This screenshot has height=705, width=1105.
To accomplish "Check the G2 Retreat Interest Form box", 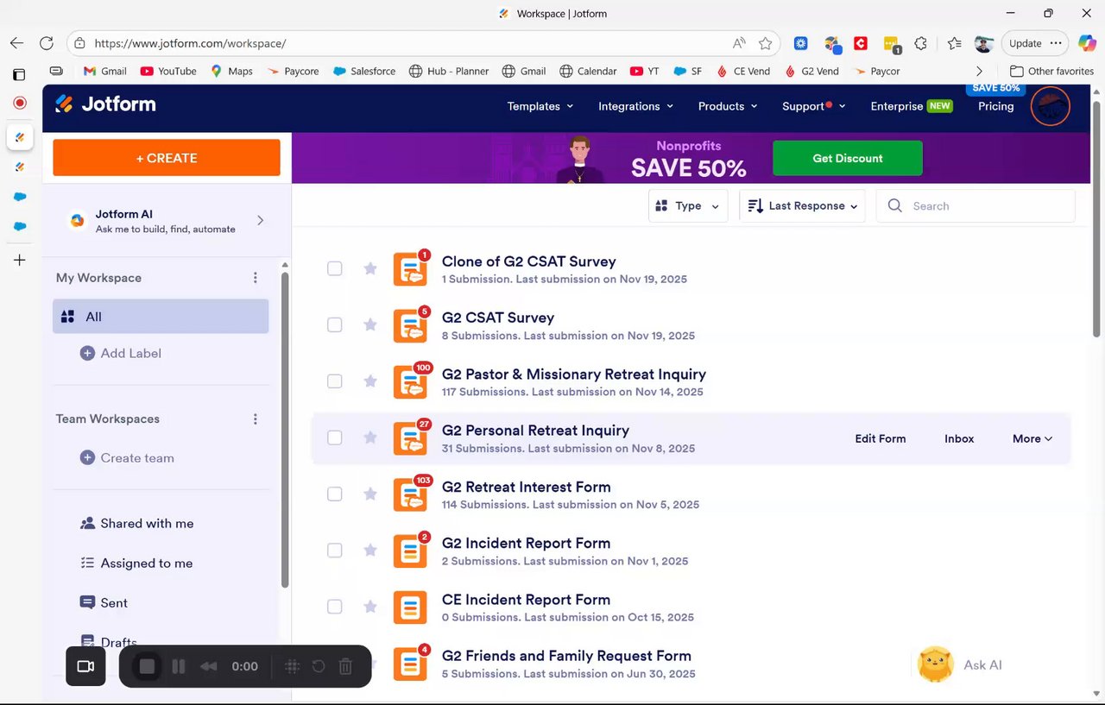I will pyautogui.click(x=334, y=494).
